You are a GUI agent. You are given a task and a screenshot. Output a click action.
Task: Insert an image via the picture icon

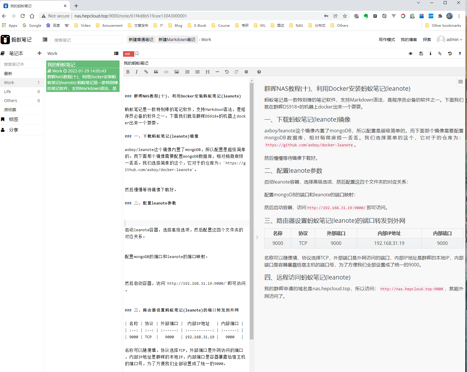(x=177, y=72)
